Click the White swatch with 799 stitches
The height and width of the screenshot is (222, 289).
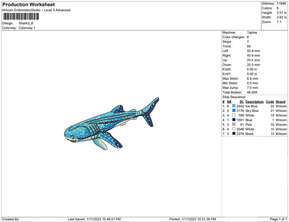click(x=234, y=115)
